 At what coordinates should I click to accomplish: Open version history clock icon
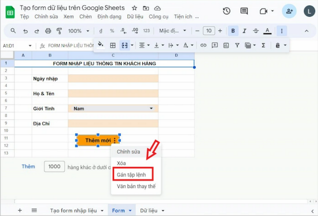(x=227, y=11)
